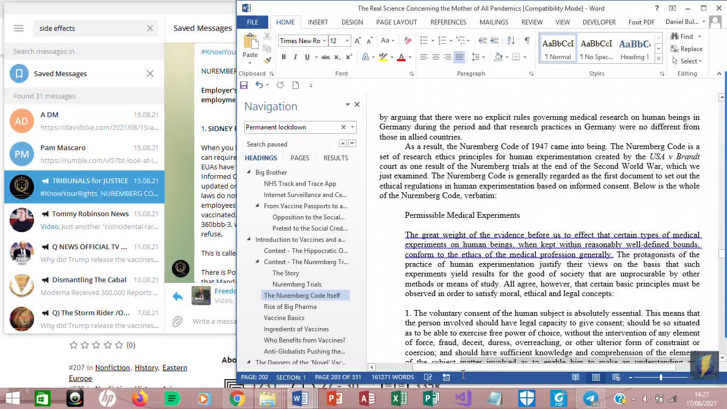727x409 pixels.
Task: Clear Telegram 'side effects' search
Action: click(x=150, y=28)
